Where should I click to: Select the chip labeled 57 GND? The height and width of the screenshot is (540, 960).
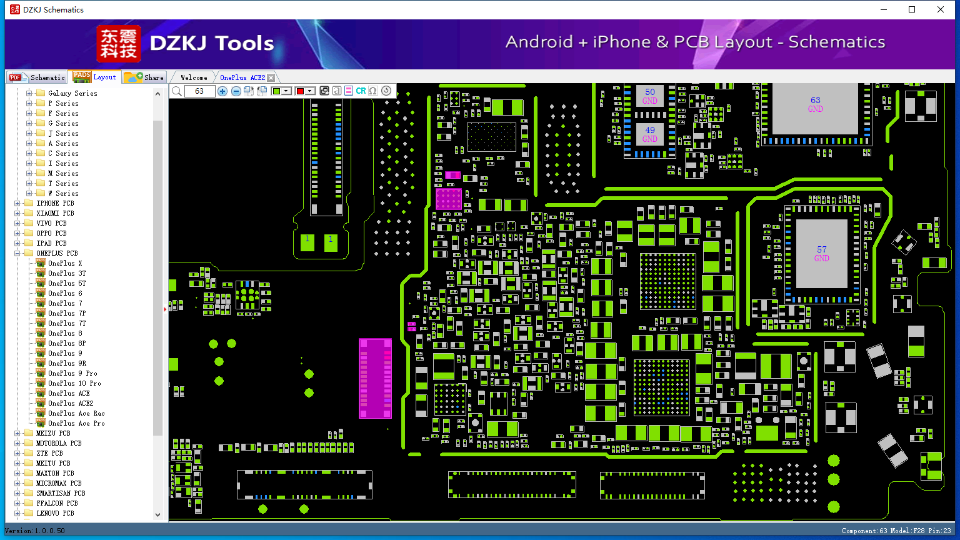point(821,253)
